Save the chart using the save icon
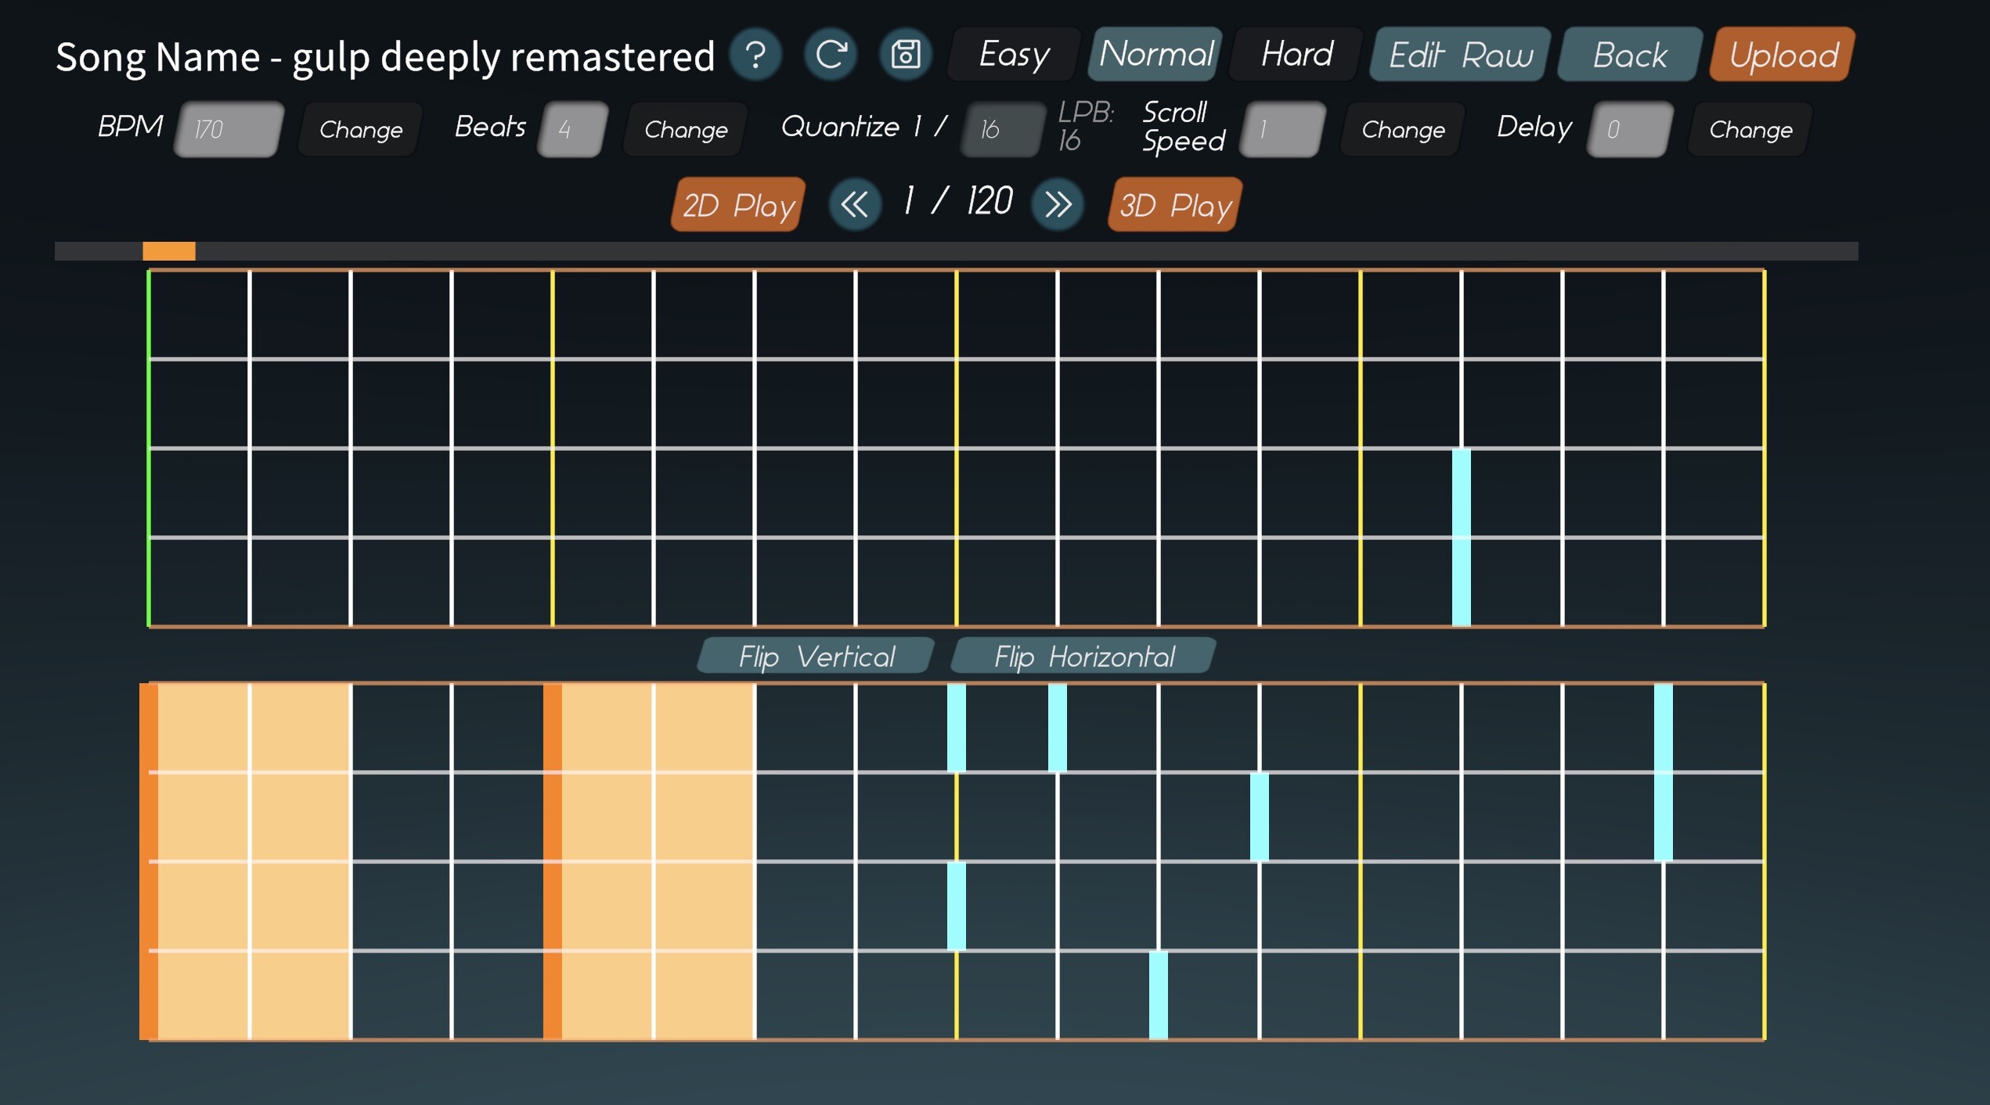Image resolution: width=1990 pixels, height=1105 pixels. pos(905,54)
